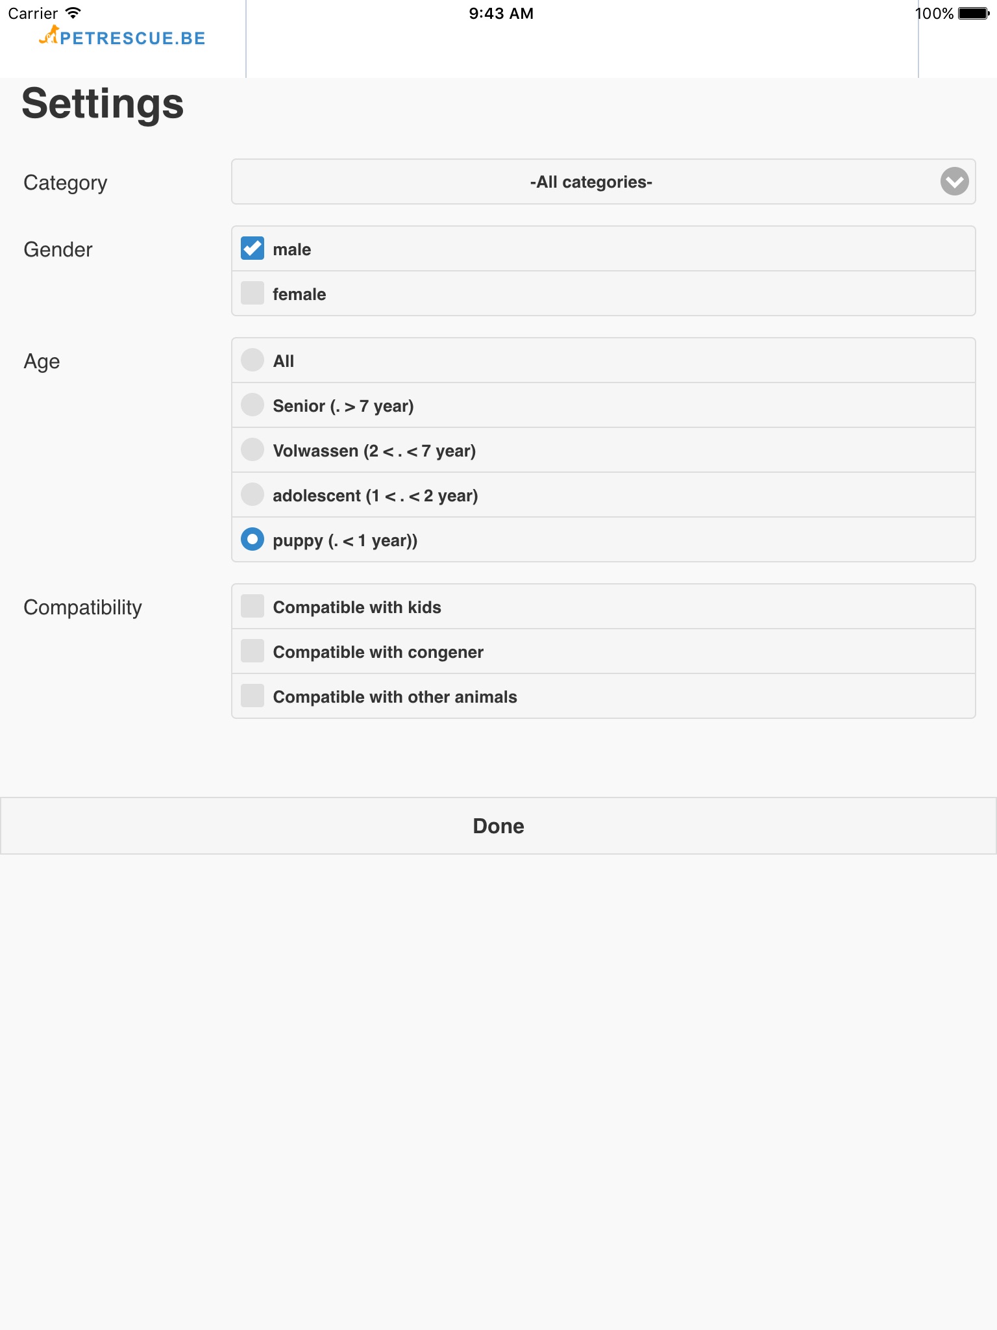Select the puppy age radio button

(x=252, y=540)
